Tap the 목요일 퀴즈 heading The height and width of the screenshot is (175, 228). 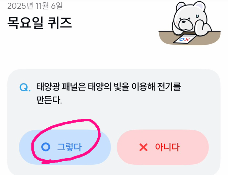(40, 23)
